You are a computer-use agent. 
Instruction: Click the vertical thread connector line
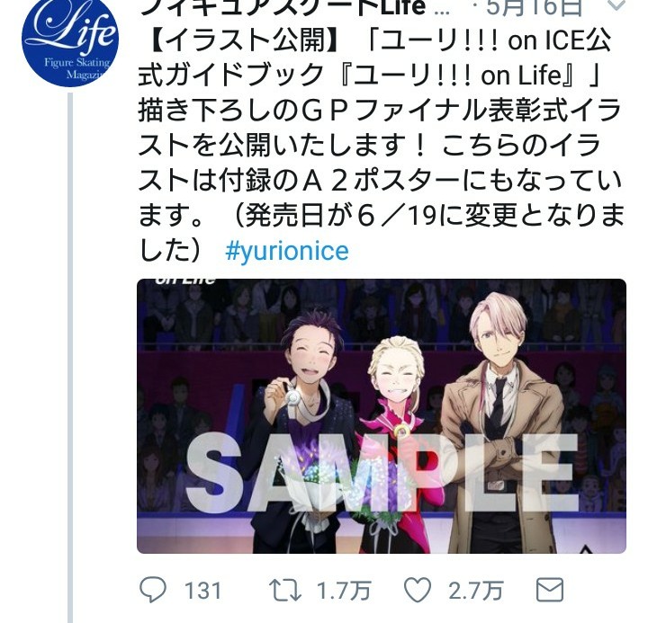pyautogui.click(x=70, y=358)
